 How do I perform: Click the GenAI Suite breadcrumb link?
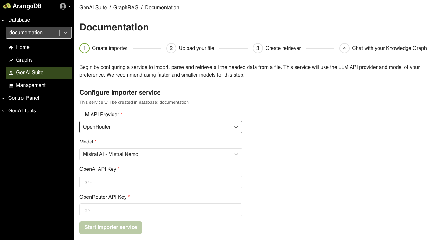93,7
